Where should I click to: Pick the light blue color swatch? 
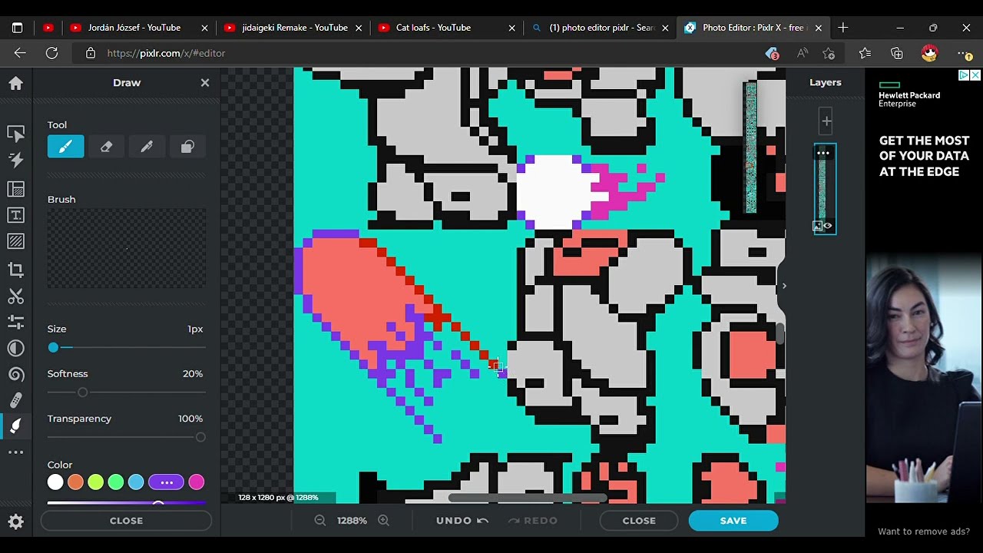coord(136,482)
